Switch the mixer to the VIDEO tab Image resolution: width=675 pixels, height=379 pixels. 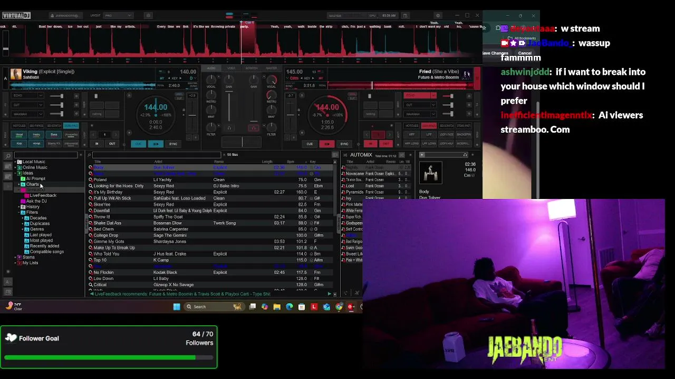tap(231, 68)
